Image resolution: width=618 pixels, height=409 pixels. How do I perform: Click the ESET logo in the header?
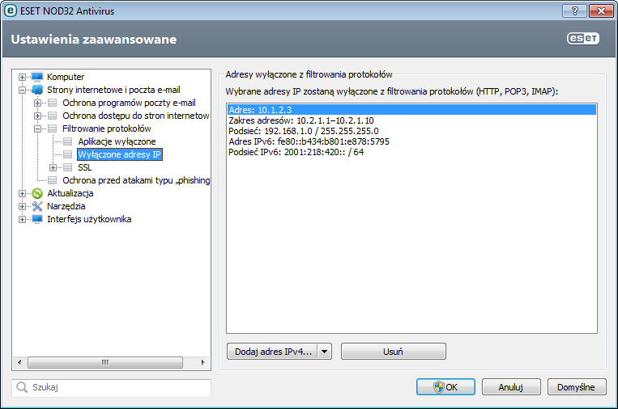click(583, 38)
